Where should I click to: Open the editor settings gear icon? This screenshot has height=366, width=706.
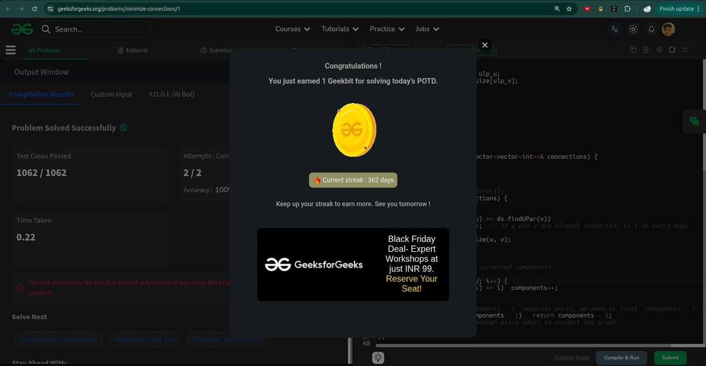point(659,50)
